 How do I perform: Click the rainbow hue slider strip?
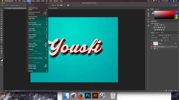(176, 15)
